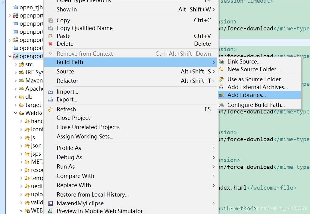Select Build Path menu entry
The height and width of the screenshot is (214, 310).
click(131, 62)
